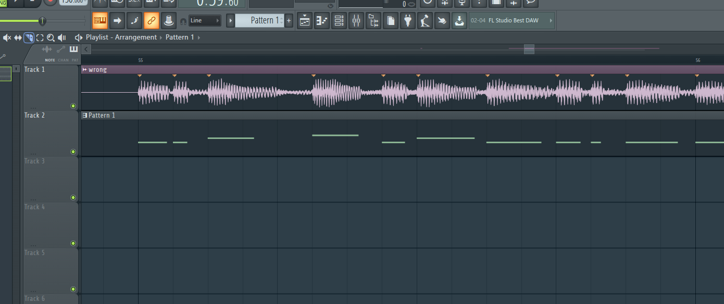Open the 'wrong' audio clip menu icon
Screen dimensions: 724x304
point(84,70)
